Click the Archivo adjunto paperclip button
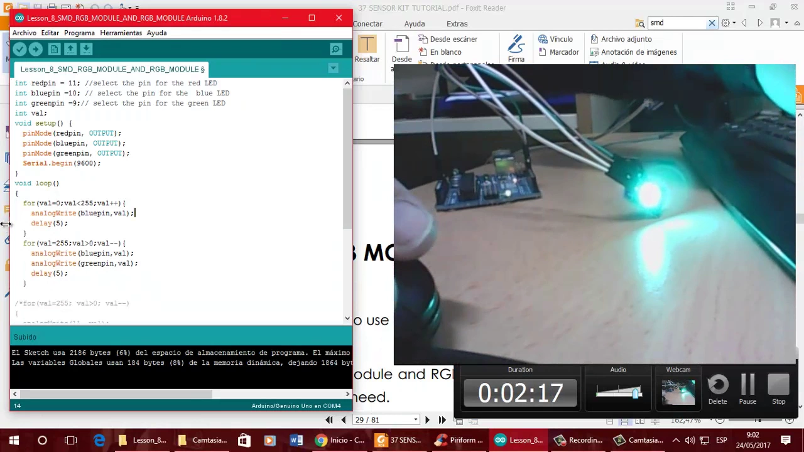This screenshot has width=804, height=452. pyautogui.click(x=621, y=39)
